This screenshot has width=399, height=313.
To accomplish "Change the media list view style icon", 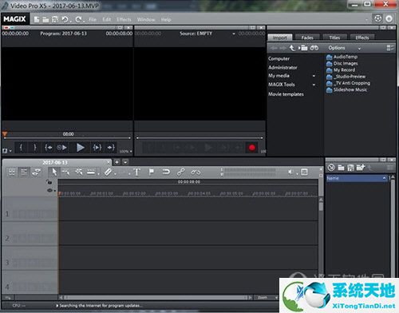I will coord(390,48).
